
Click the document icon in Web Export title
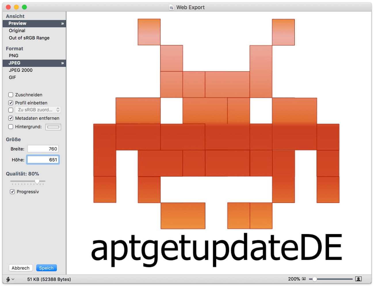(171, 7)
